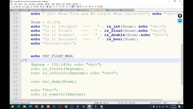Click the Copy toolbar icon

point(34,6)
